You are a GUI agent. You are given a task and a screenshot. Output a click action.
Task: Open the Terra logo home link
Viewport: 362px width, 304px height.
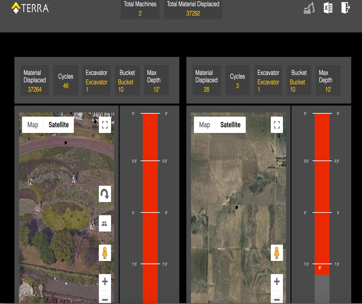pyautogui.click(x=30, y=8)
